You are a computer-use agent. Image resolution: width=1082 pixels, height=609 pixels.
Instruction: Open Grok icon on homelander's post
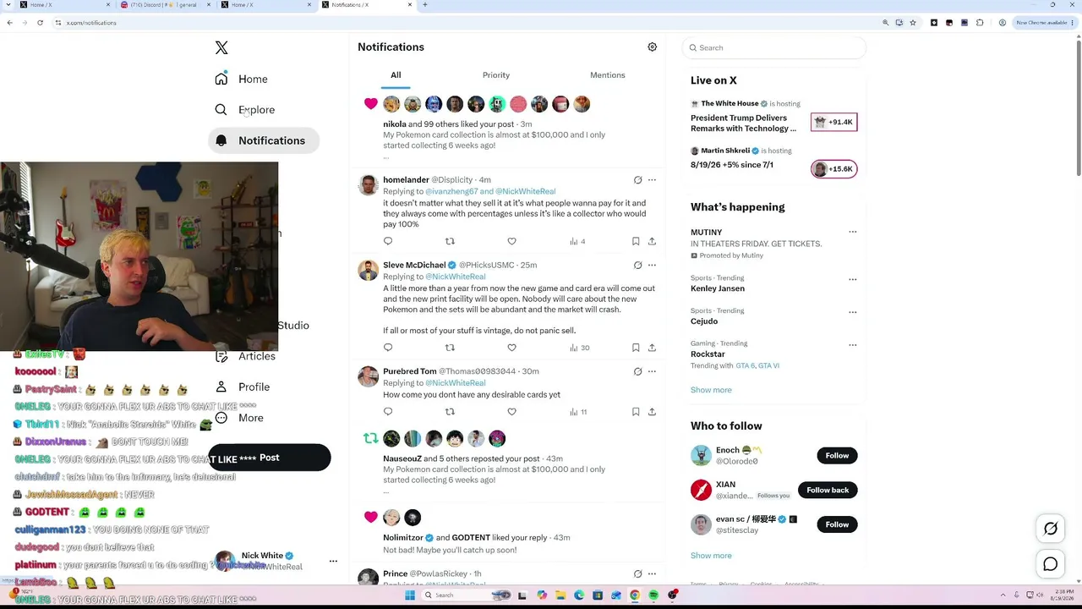638,180
